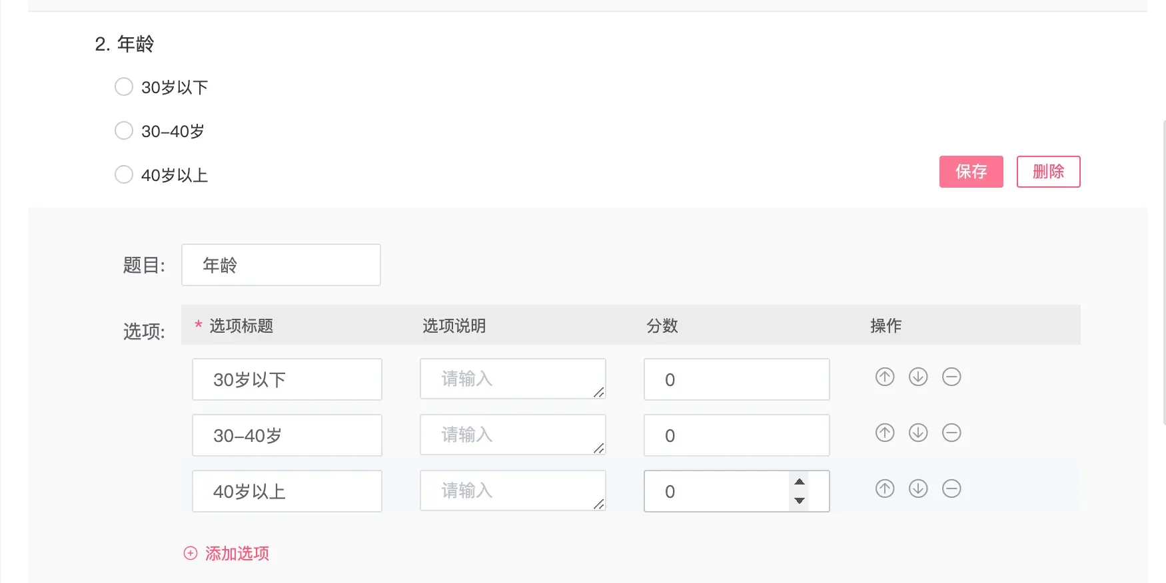1166x583 pixels.
Task: Decrease the 40岁以上 score with down arrow
Action: coord(800,500)
